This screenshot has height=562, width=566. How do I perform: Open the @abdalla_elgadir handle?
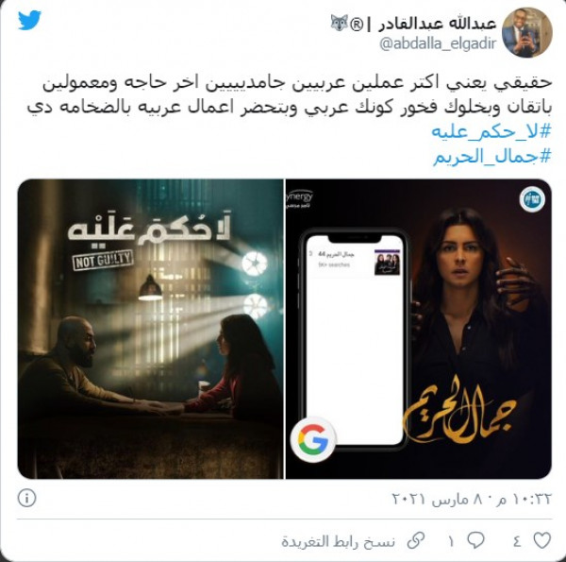438,44
